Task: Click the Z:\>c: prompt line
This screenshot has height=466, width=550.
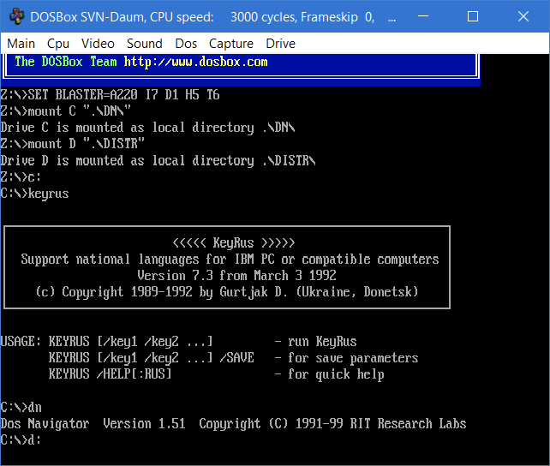Action: tap(21, 176)
